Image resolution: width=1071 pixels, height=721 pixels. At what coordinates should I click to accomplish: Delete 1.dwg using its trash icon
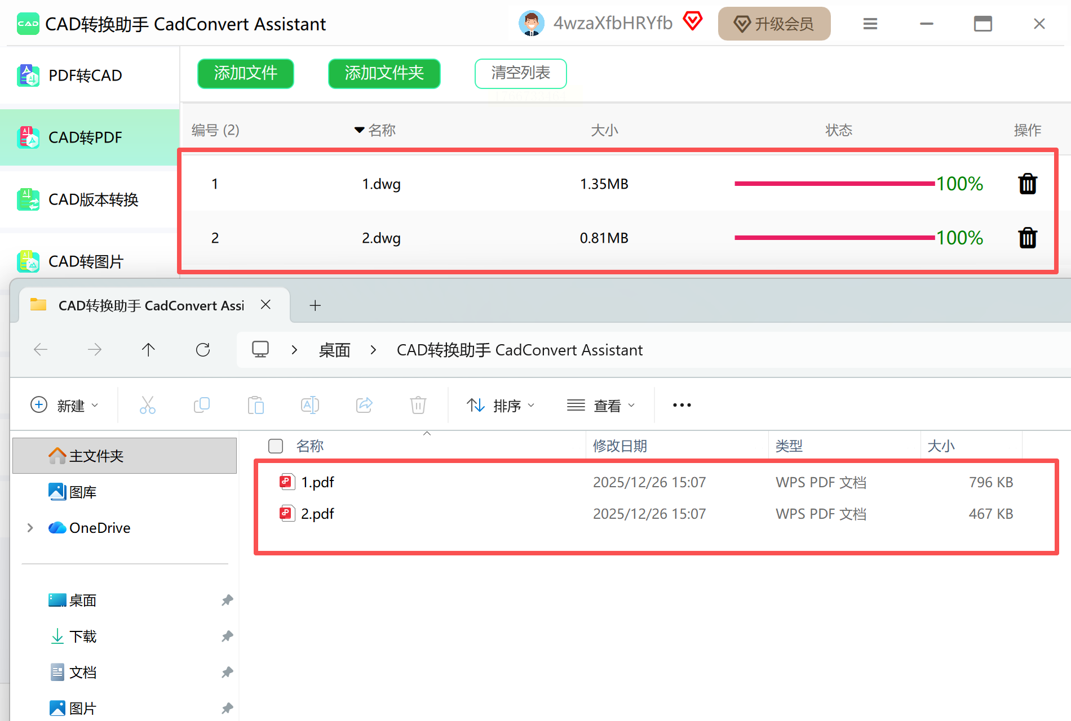point(1028,184)
